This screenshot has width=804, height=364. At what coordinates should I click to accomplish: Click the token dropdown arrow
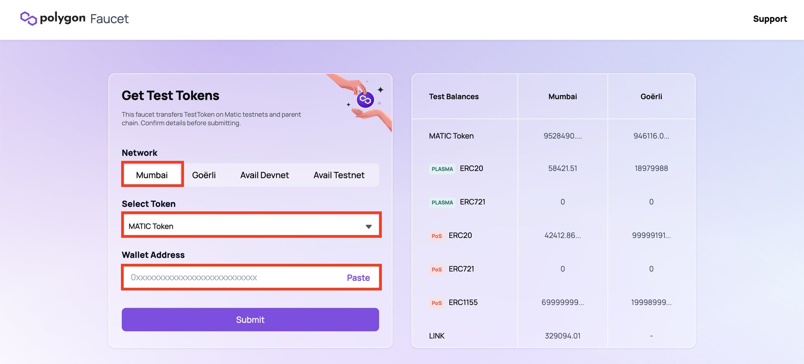[369, 226]
